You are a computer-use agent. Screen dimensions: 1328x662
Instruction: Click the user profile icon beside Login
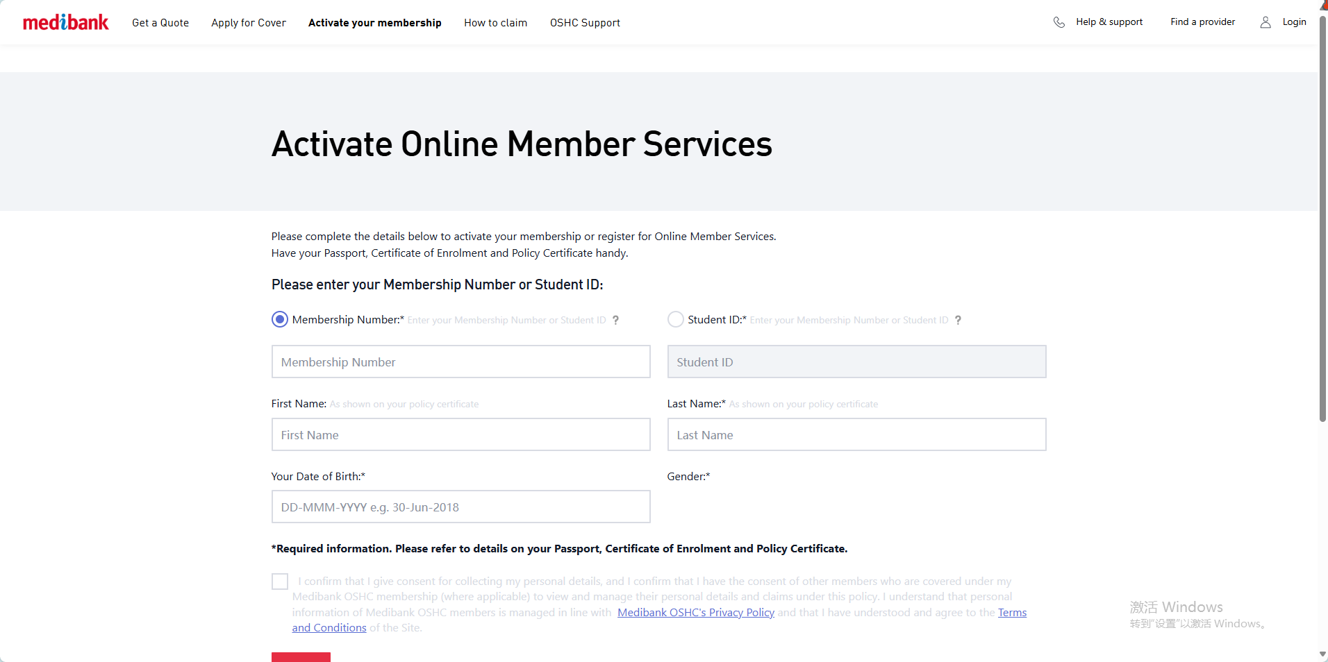[1265, 22]
